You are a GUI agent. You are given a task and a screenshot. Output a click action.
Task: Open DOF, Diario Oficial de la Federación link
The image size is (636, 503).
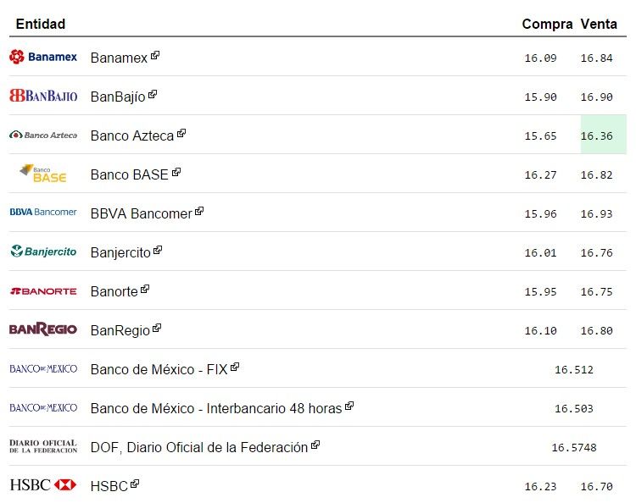tap(198, 447)
